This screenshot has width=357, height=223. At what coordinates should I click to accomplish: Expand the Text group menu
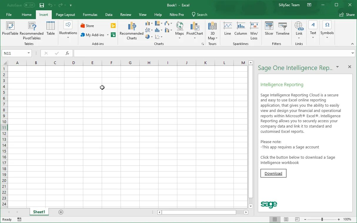pyautogui.click(x=313, y=30)
